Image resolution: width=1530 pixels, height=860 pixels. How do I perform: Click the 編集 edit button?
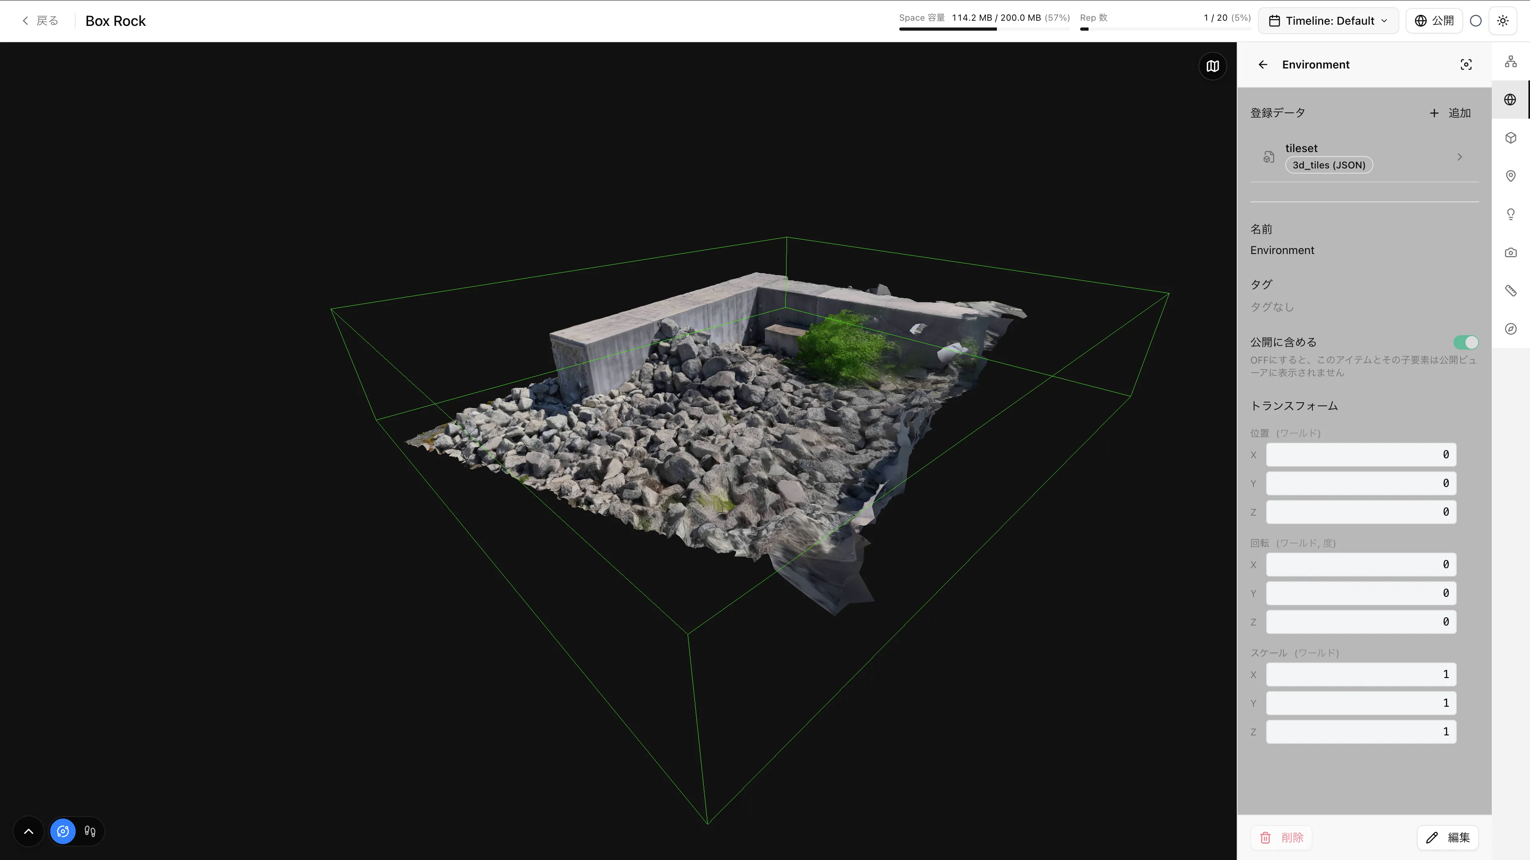(x=1448, y=837)
